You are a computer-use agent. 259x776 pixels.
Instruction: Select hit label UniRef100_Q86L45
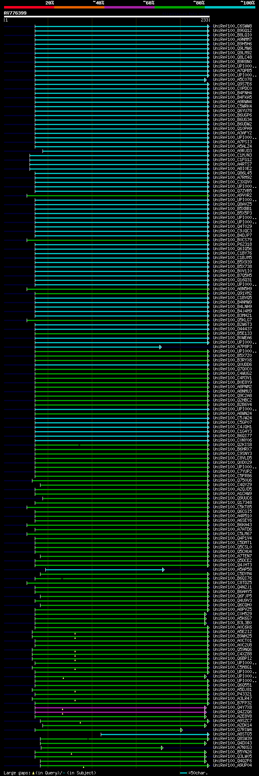tap(232, 173)
